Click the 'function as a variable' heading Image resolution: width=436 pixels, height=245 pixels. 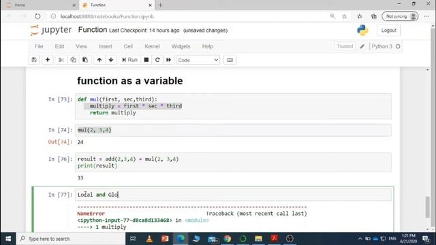[x=130, y=81]
